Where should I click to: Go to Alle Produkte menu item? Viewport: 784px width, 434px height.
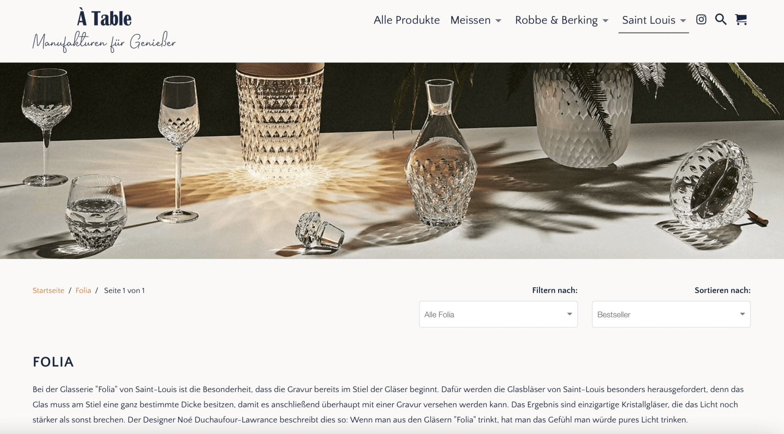point(407,20)
